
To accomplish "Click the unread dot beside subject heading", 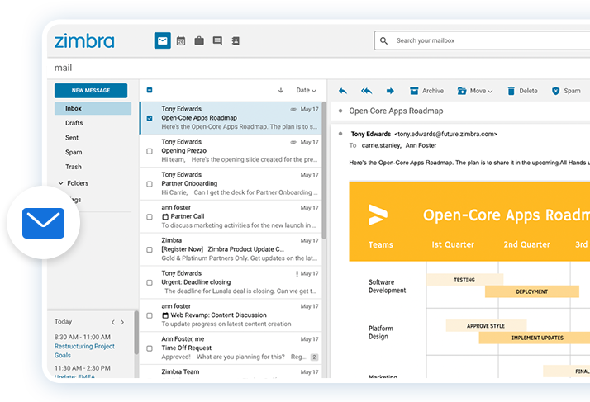I will point(340,111).
